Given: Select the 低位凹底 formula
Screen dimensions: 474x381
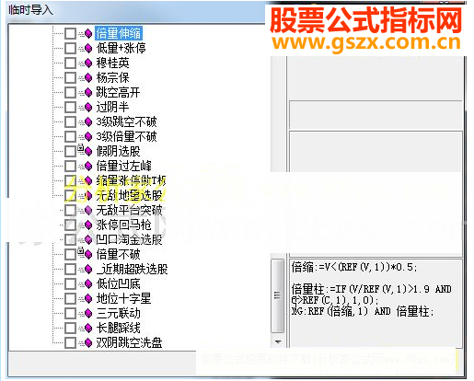Looking at the screenshot, I should 118,283.
